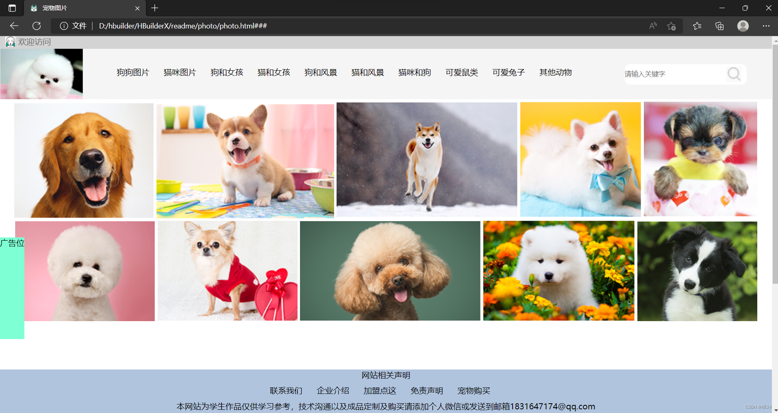This screenshot has width=778, height=413.
Task: Click the 欢迎访问 avatar icon
Action: pyautogui.click(x=10, y=42)
